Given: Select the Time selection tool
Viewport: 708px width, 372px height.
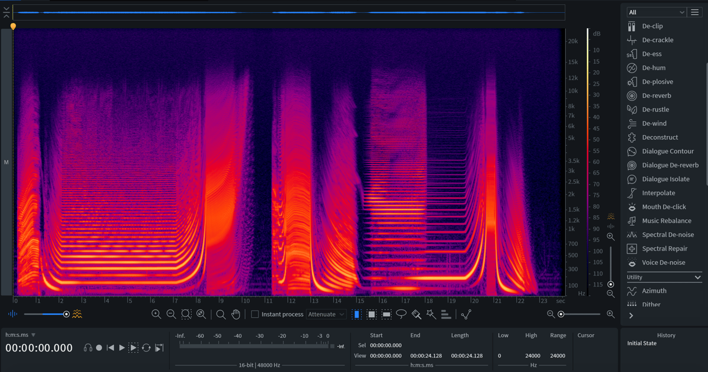Looking at the screenshot, I should (356, 314).
